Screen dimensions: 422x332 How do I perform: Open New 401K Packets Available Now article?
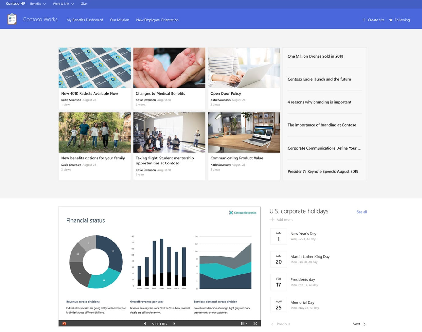[89, 93]
